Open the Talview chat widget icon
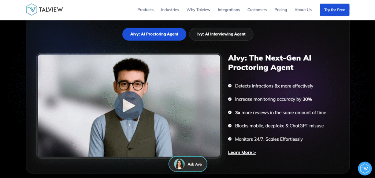375x178 pixels. (x=365, y=168)
